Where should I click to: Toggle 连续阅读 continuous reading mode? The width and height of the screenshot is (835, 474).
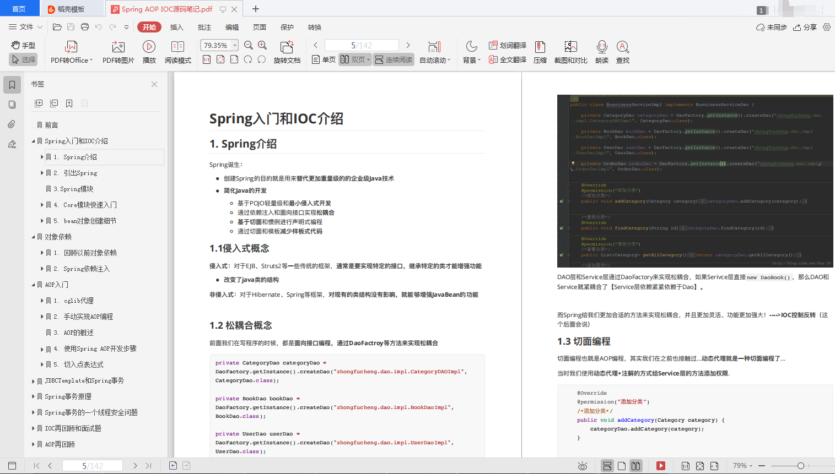click(394, 59)
